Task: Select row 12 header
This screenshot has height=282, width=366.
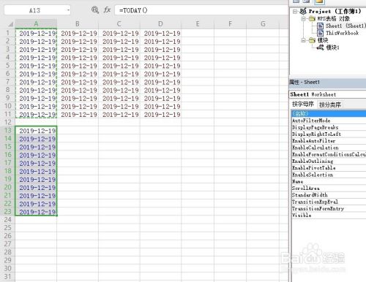Action: pos(7,122)
